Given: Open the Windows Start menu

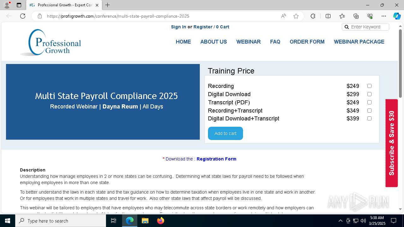Looking at the screenshot, I should tap(8, 221).
